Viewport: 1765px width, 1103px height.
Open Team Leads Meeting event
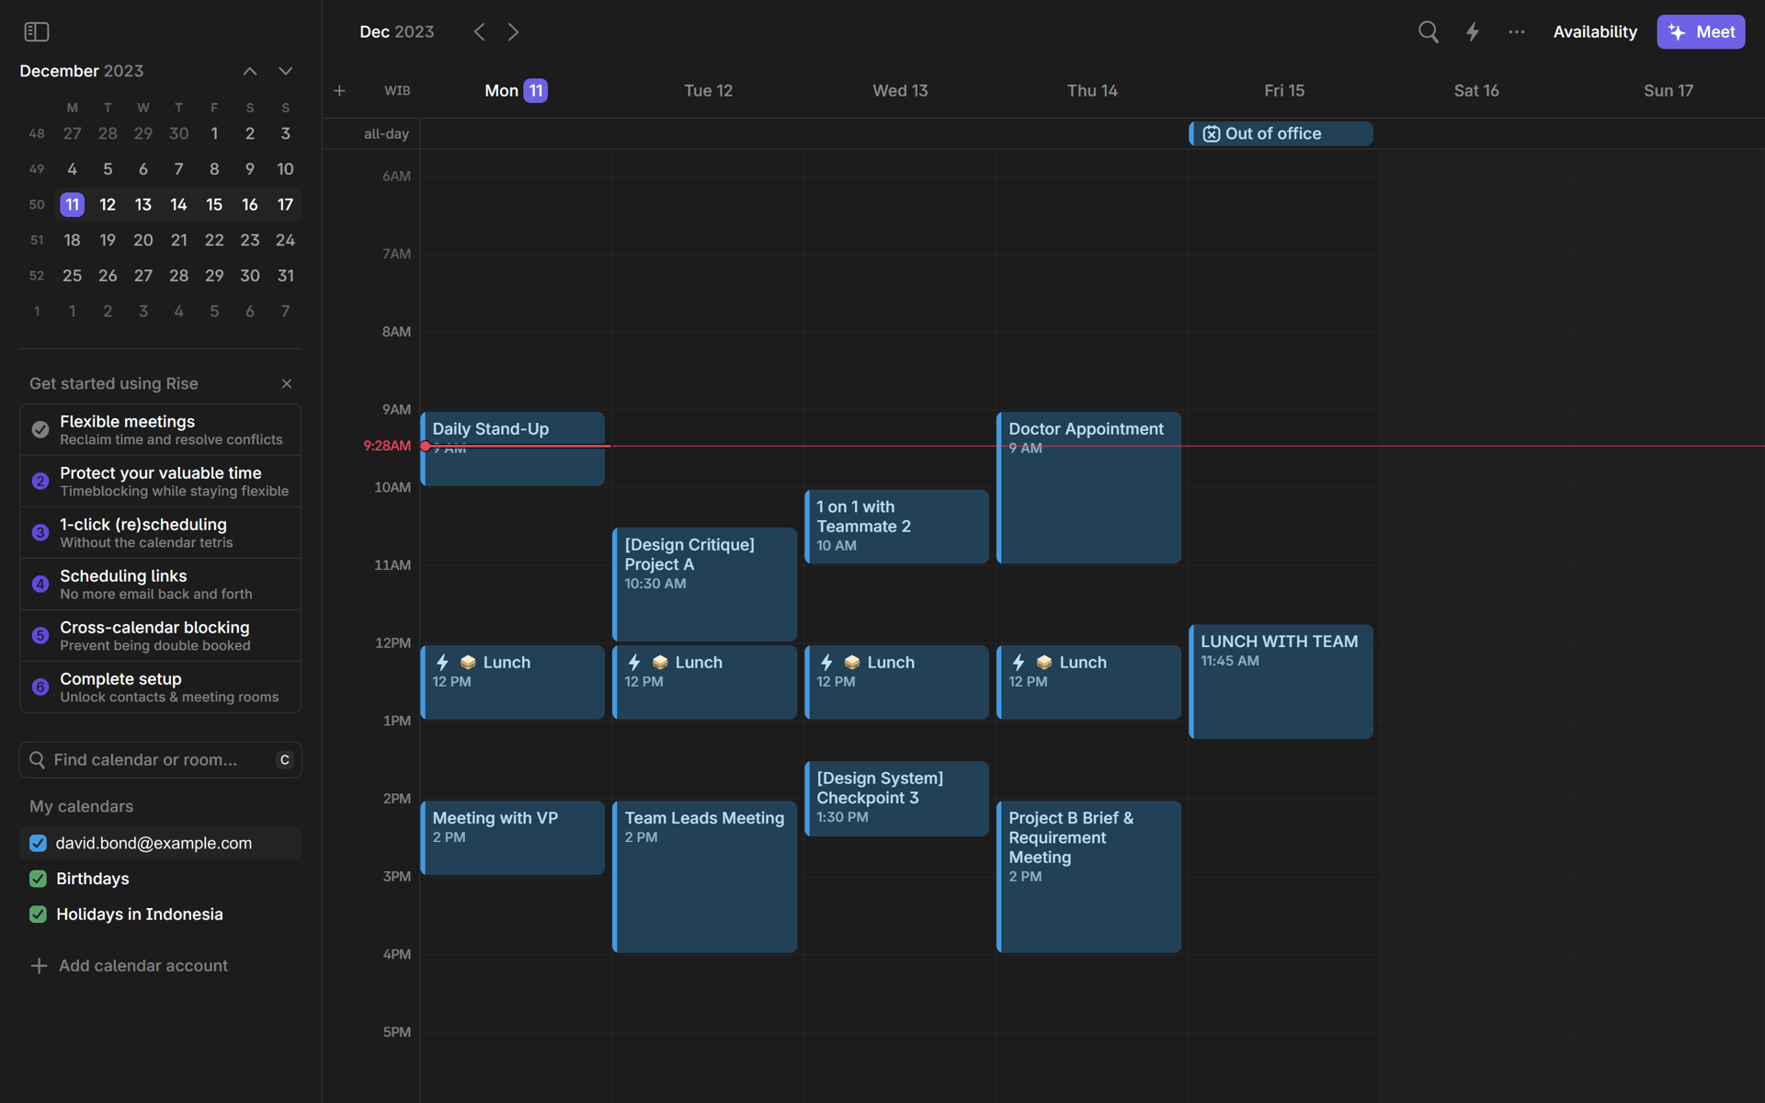pos(705,877)
